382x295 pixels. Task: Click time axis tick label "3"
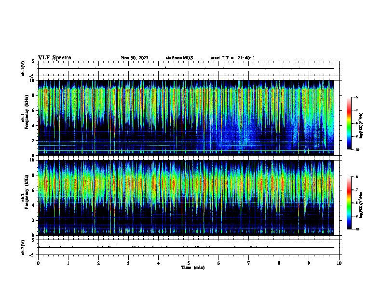[x=128, y=263]
